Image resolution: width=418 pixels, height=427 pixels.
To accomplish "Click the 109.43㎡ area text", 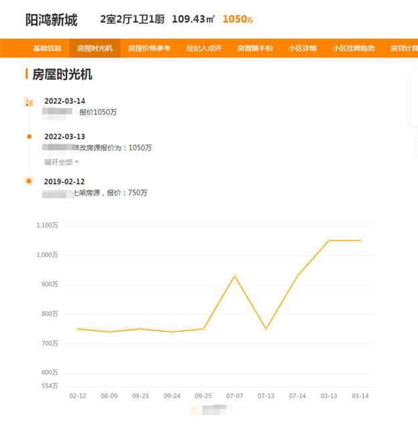I will click(x=193, y=19).
